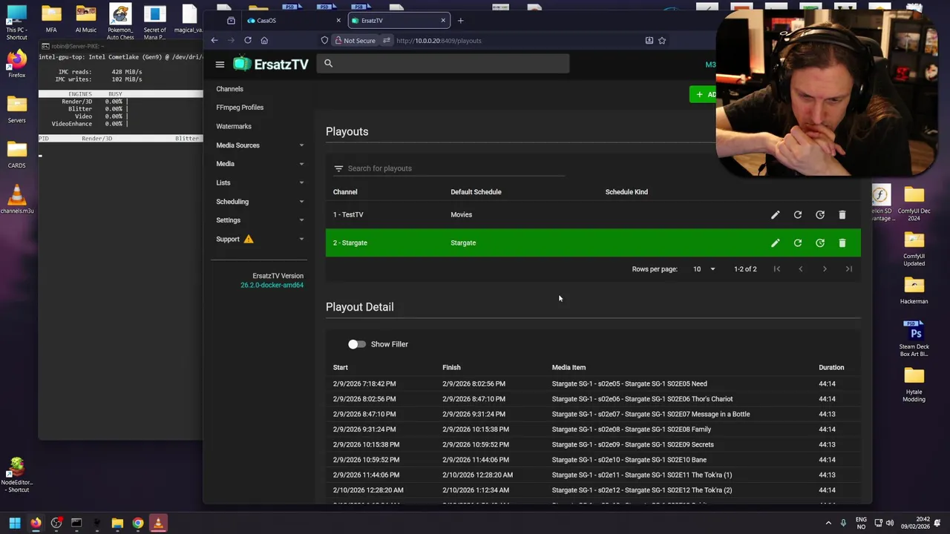Reload the browser page
The width and height of the screenshot is (950, 534).
click(248, 41)
